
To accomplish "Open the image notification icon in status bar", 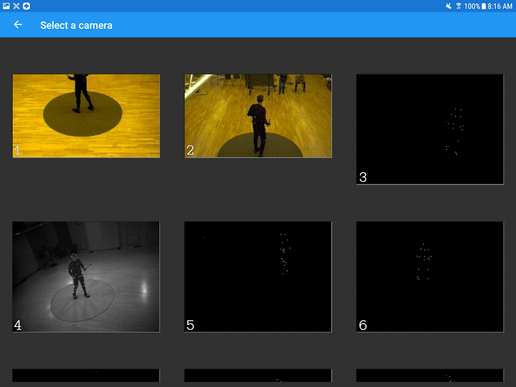I will point(6,6).
